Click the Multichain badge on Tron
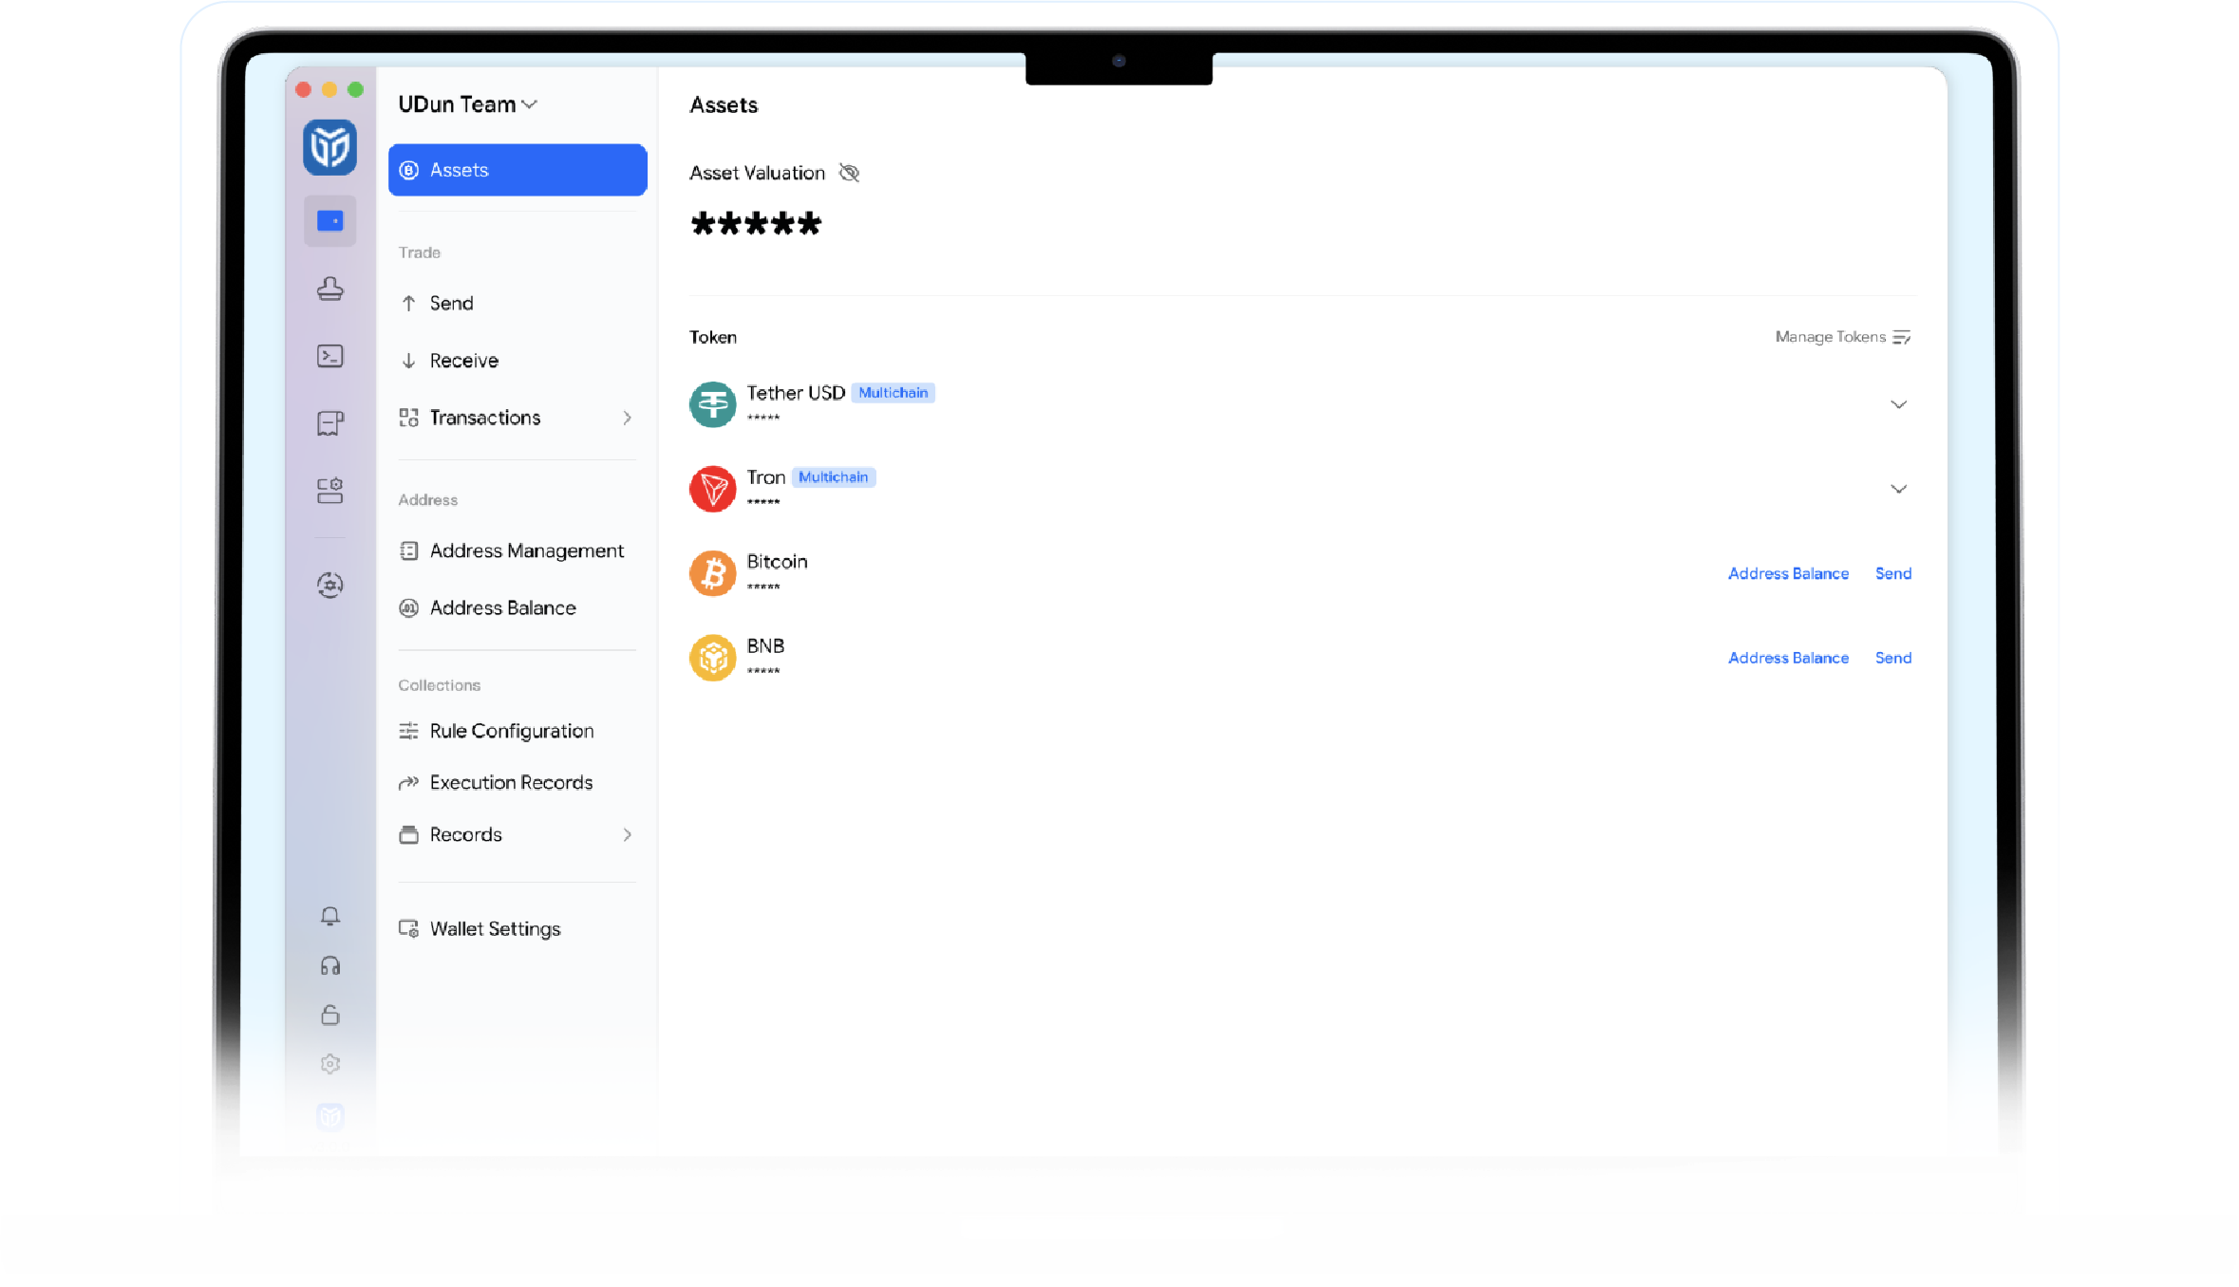 tap(833, 477)
